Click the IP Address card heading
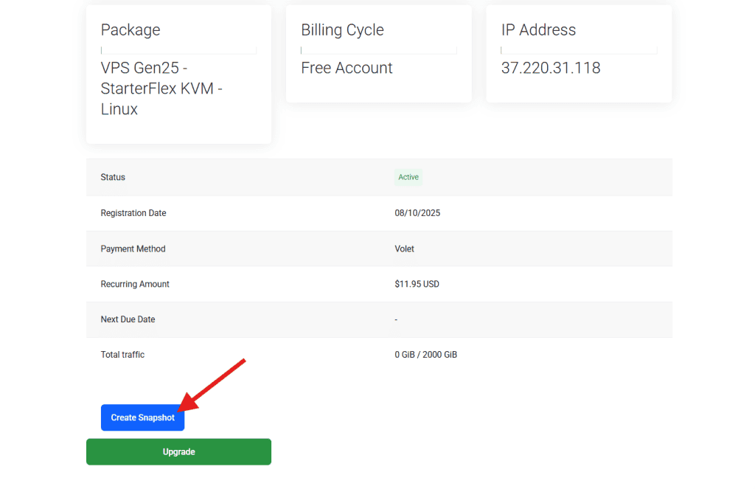Screen dimensions: 755x489 pos(538,30)
